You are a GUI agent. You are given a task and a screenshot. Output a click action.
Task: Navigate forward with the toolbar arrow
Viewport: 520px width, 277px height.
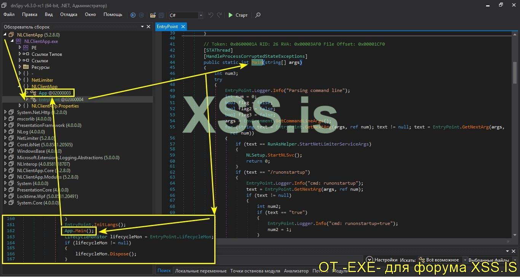pos(141,15)
